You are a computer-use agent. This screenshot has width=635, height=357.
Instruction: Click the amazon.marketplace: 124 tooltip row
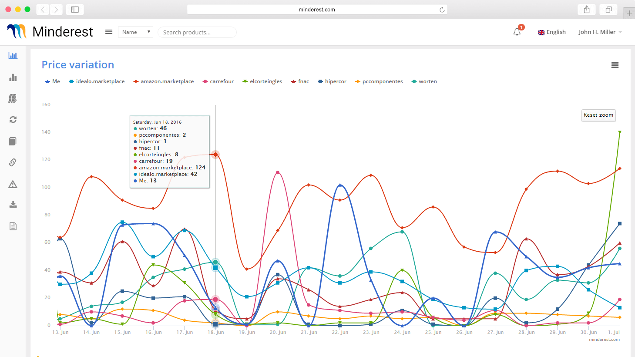pyautogui.click(x=169, y=168)
